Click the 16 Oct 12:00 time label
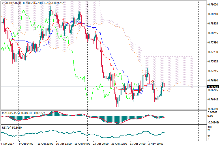Viewport: 219px width, 147px height. click(x=64, y=144)
